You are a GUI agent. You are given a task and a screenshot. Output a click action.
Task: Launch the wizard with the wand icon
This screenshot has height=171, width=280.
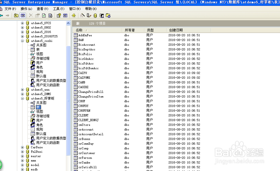[82, 16]
